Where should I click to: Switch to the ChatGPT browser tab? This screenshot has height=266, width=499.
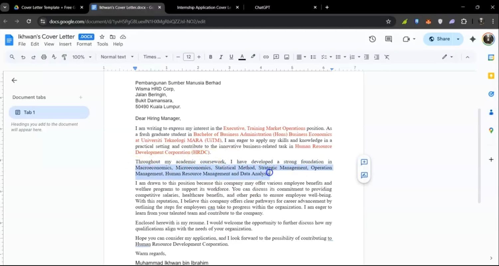coord(262,7)
